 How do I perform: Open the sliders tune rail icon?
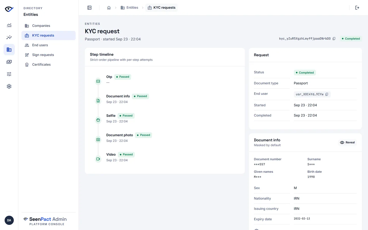point(9,74)
